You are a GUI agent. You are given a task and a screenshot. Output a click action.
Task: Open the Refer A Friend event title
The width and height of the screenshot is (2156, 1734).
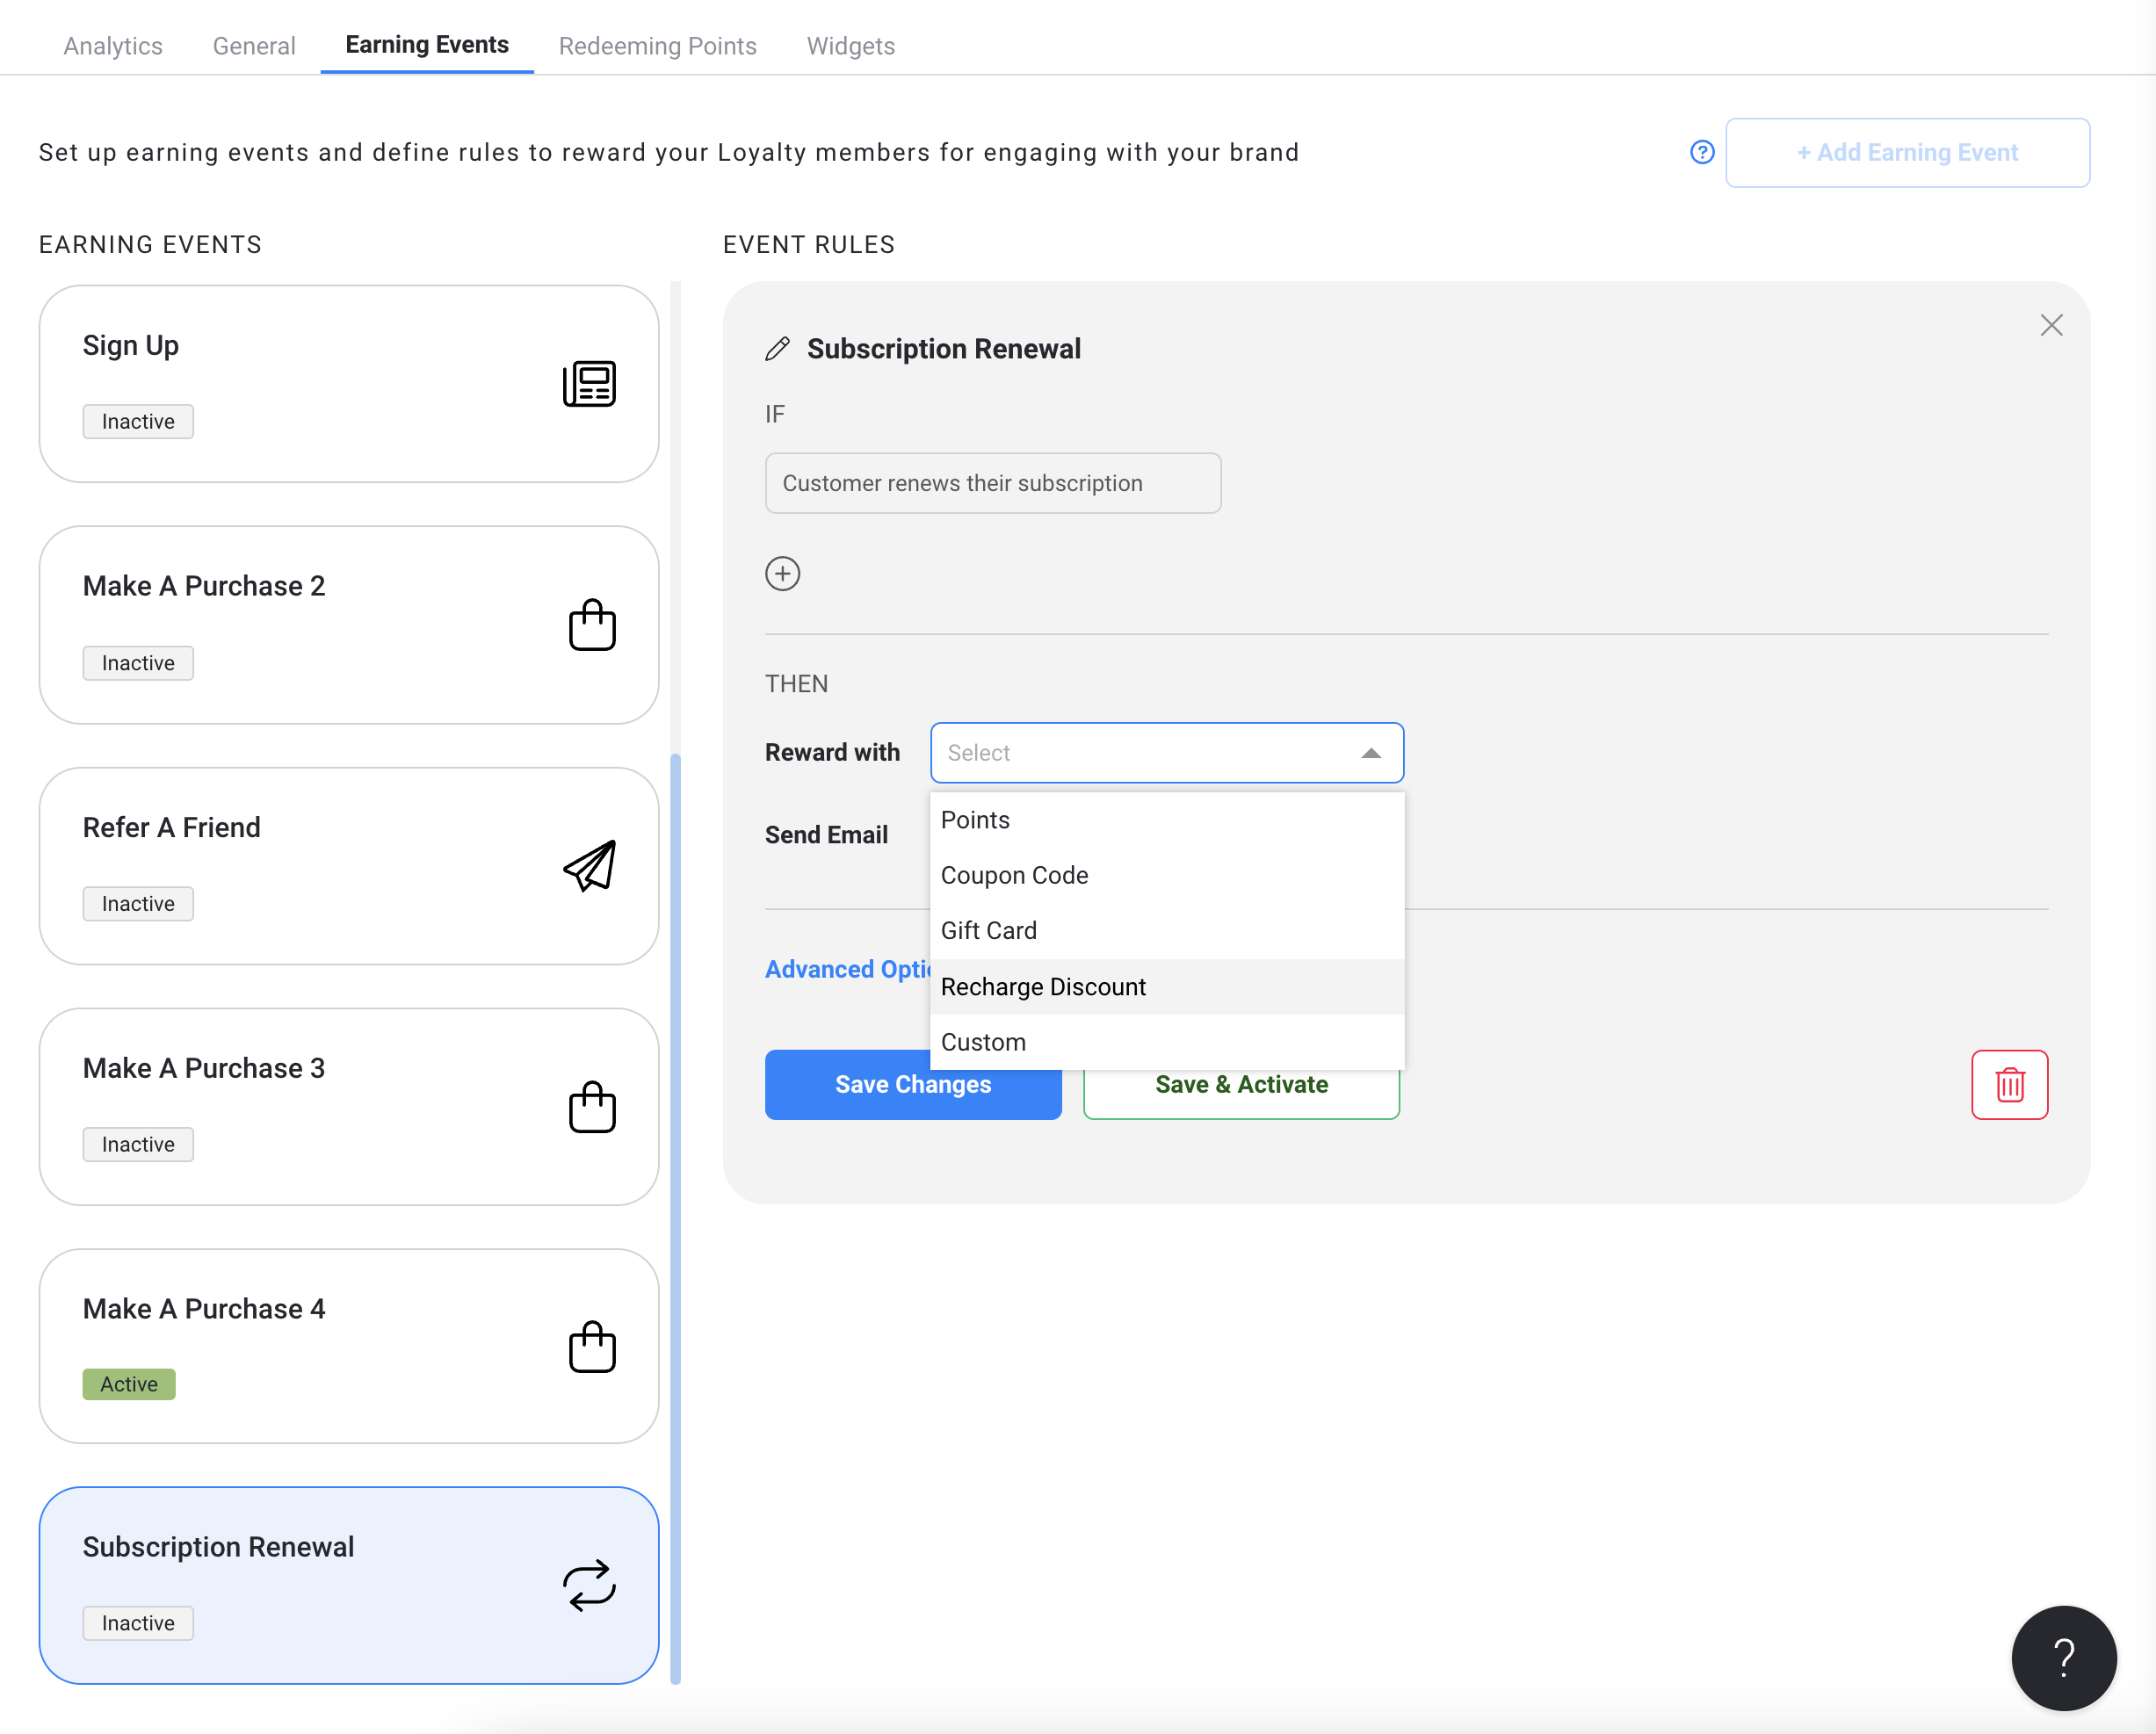click(x=172, y=827)
